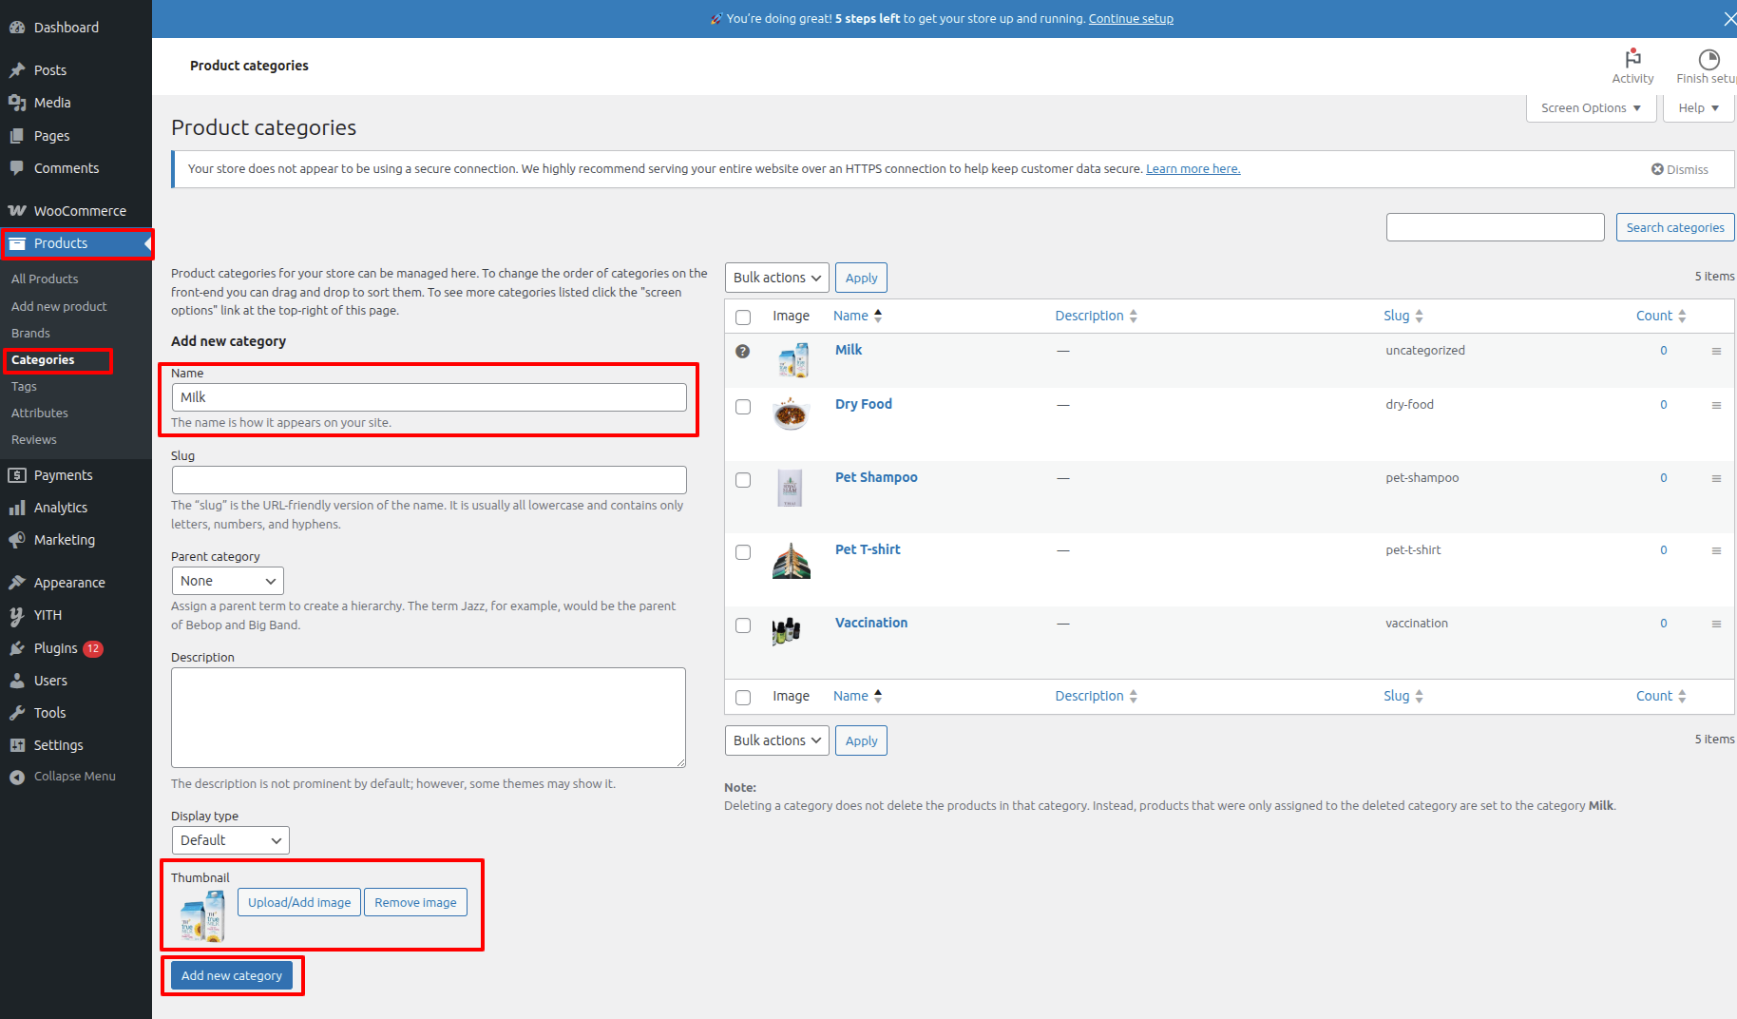
Task: Click the Finish setup progress icon
Action: pos(1708,59)
